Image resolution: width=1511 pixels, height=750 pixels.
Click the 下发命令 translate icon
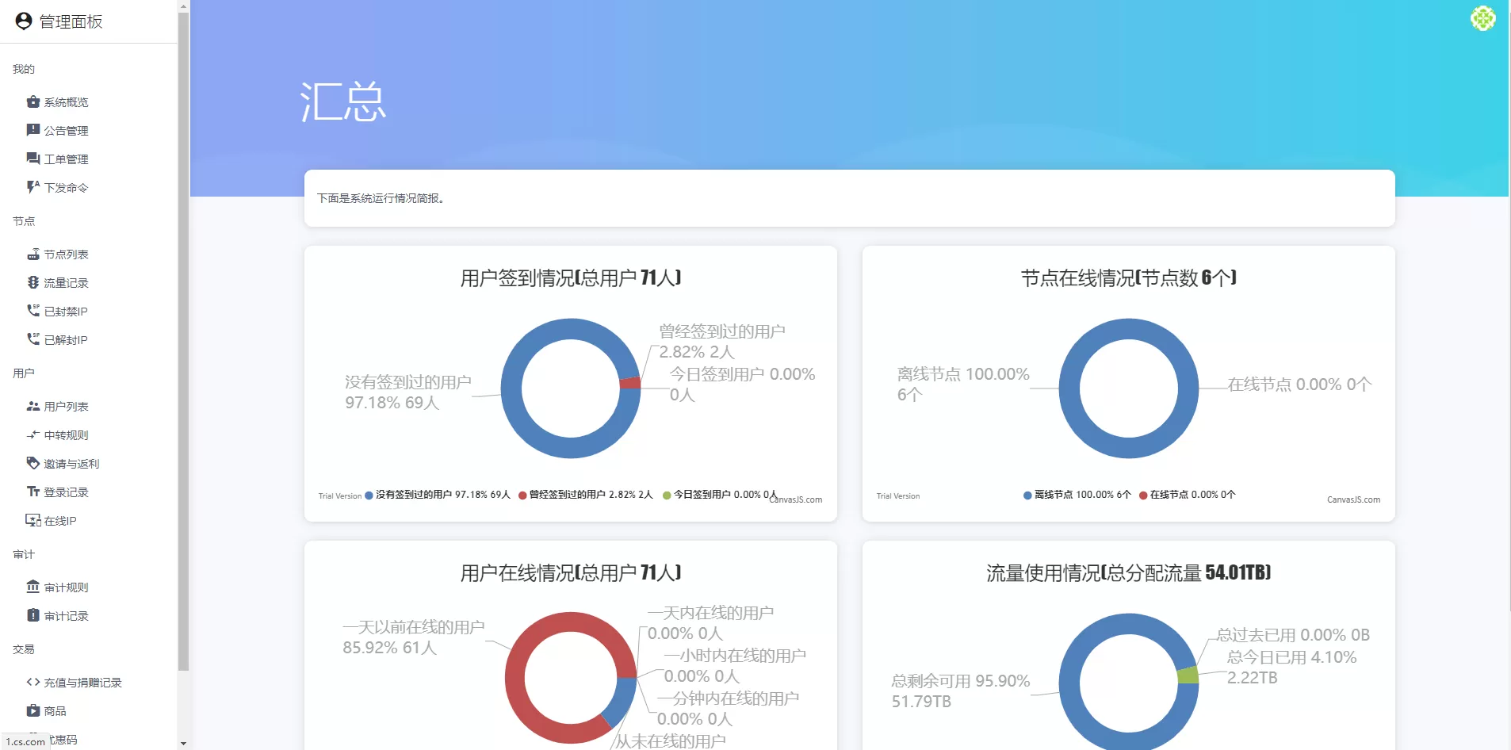click(33, 187)
